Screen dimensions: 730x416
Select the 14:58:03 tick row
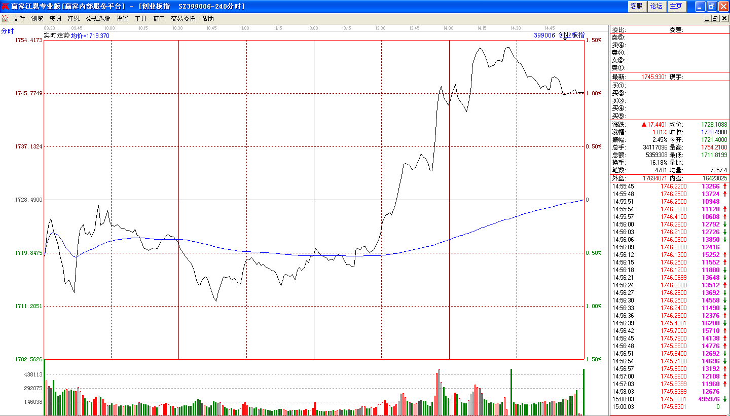(x=670, y=392)
